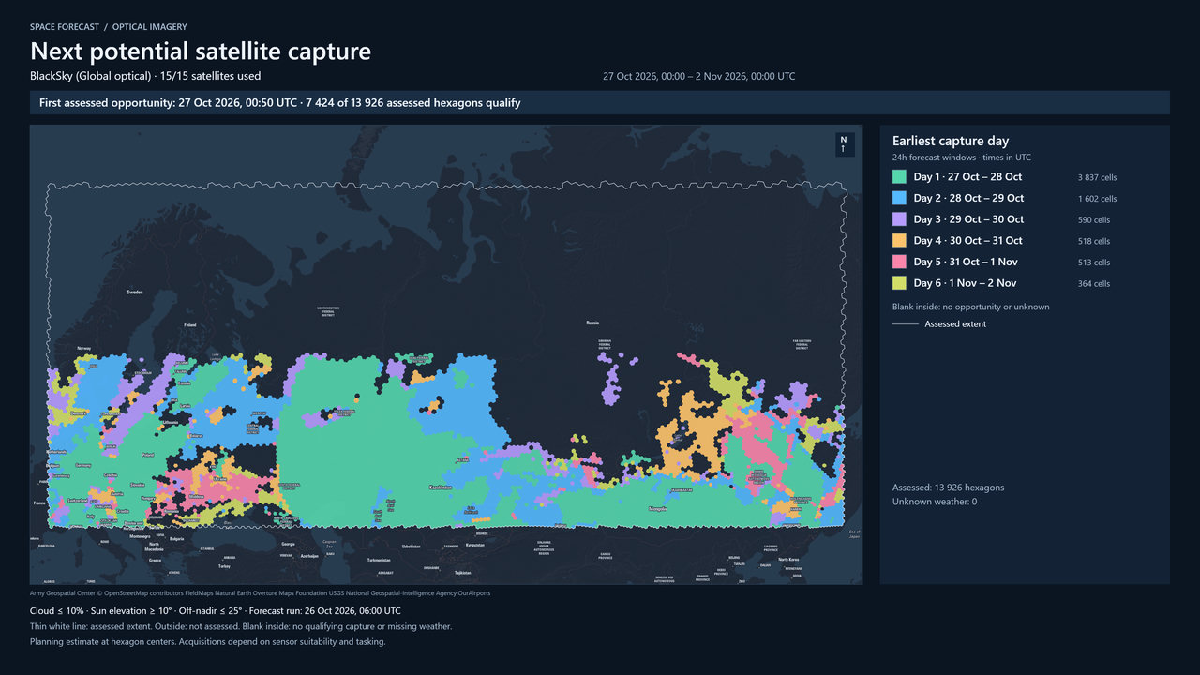This screenshot has height=675, width=1200.
Task: Click the 'Day 1 · 27 Oct – 28 Oct' label
Action: [x=967, y=176]
